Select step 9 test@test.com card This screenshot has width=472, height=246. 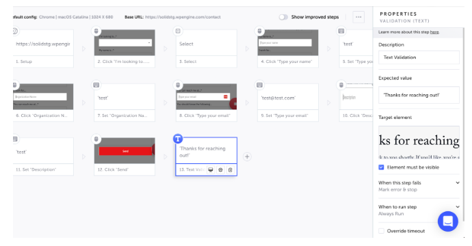click(x=288, y=102)
